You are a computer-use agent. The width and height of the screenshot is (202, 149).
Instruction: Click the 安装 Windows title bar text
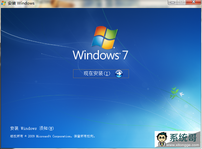21,3
